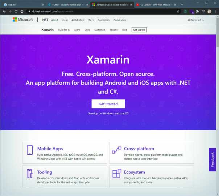
Task: Switch to the Cardi B YouTube tab
Action: pyautogui.click(x=156, y=5)
